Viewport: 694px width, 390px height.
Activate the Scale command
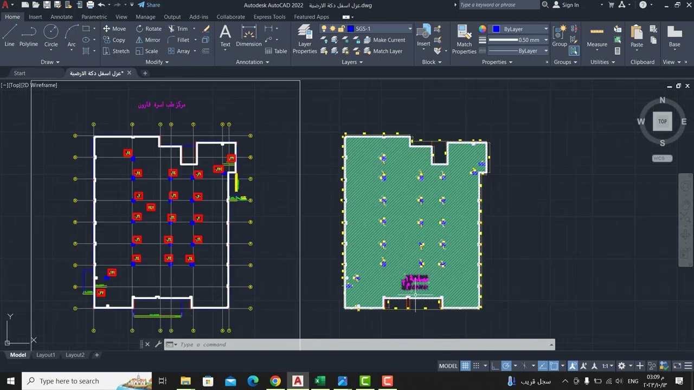147,51
